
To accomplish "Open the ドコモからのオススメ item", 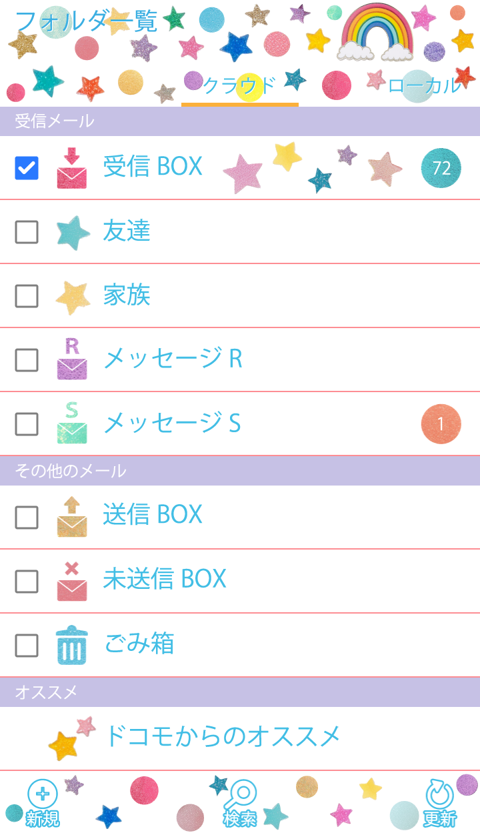I will pyautogui.click(x=222, y=736).
